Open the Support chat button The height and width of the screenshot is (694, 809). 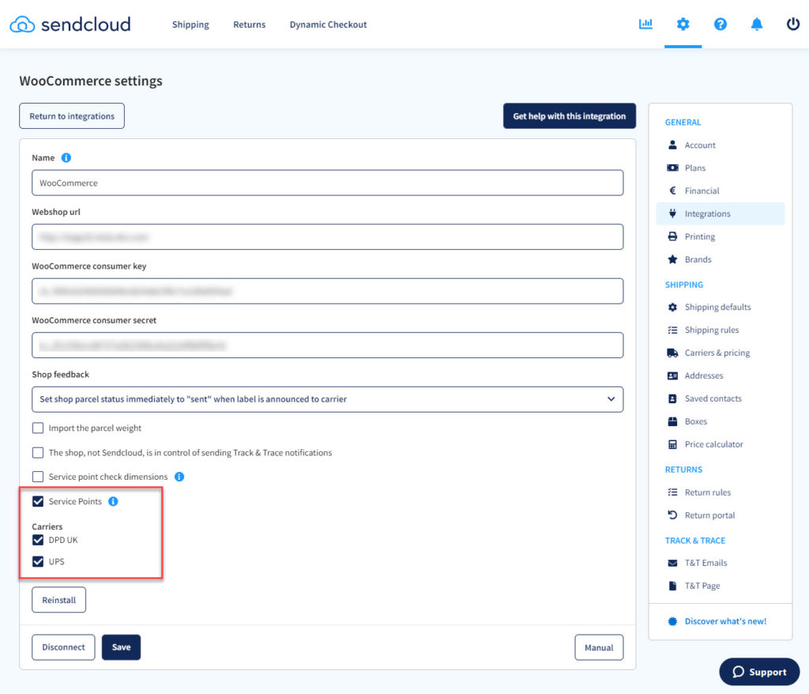pos(759,672)
